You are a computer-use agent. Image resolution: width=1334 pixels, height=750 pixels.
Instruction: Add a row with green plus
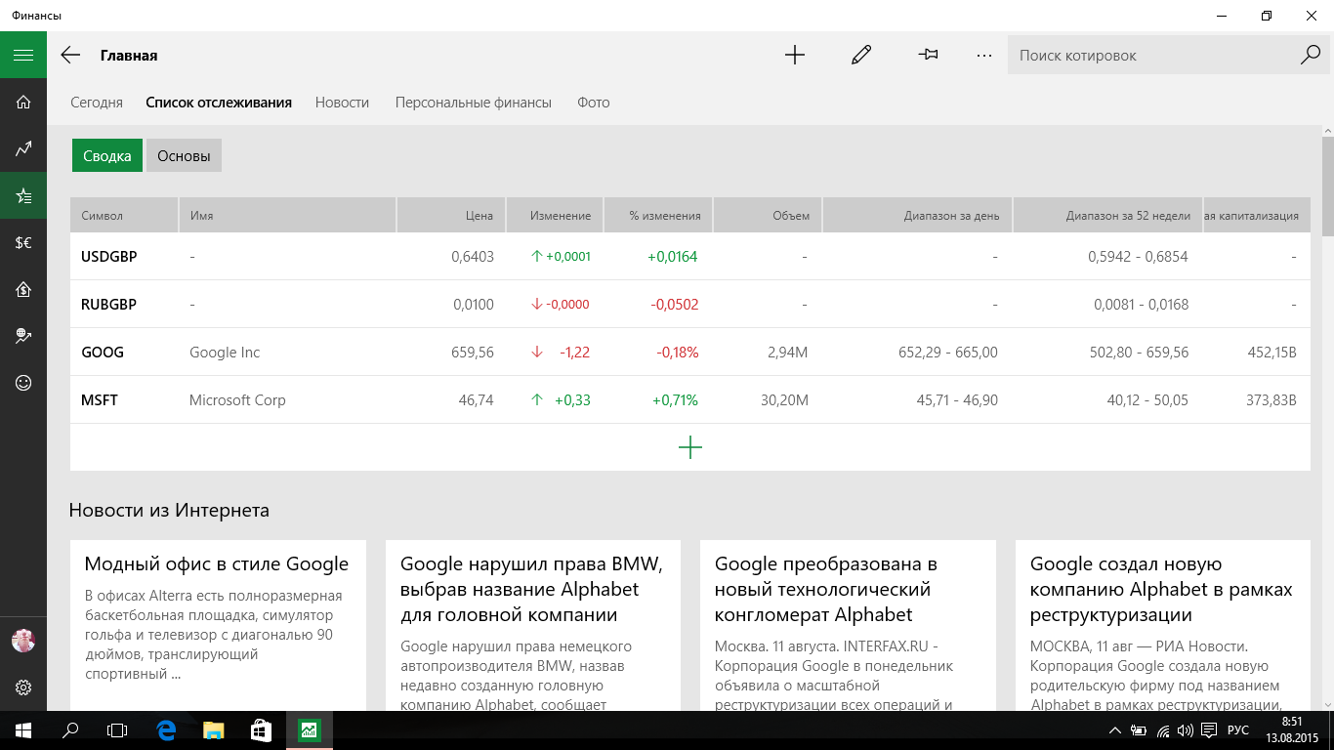coord(690,447)
